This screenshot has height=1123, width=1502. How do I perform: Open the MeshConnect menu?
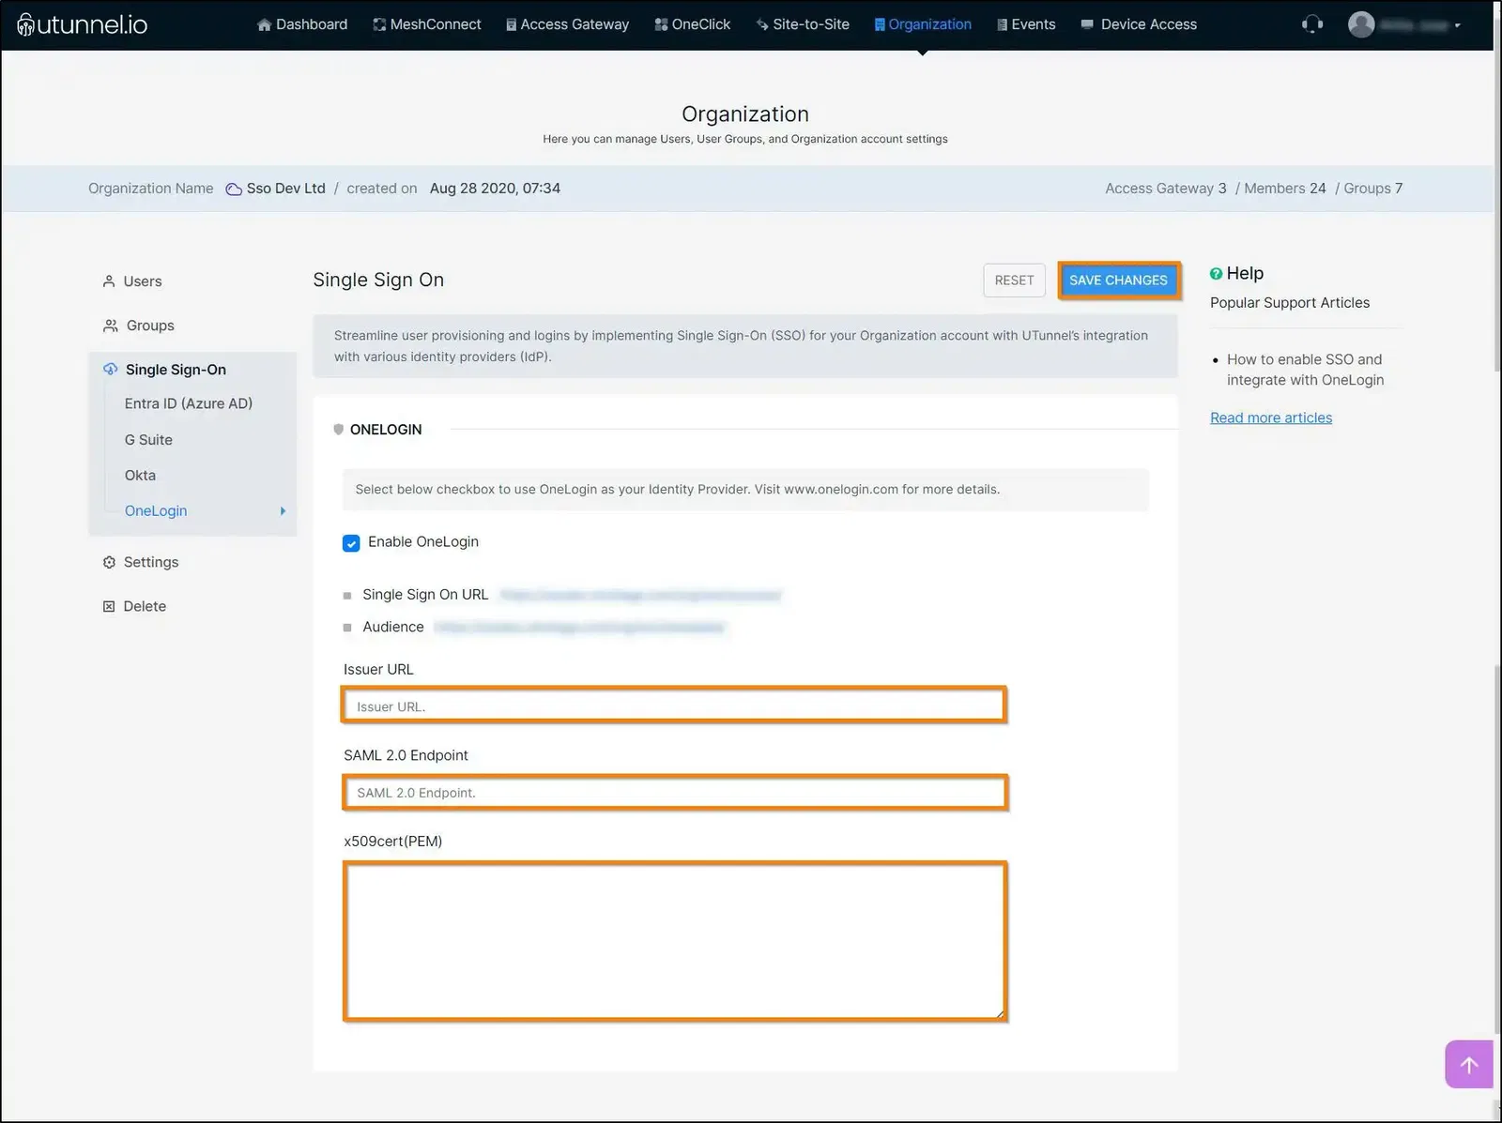pos(427,24)
